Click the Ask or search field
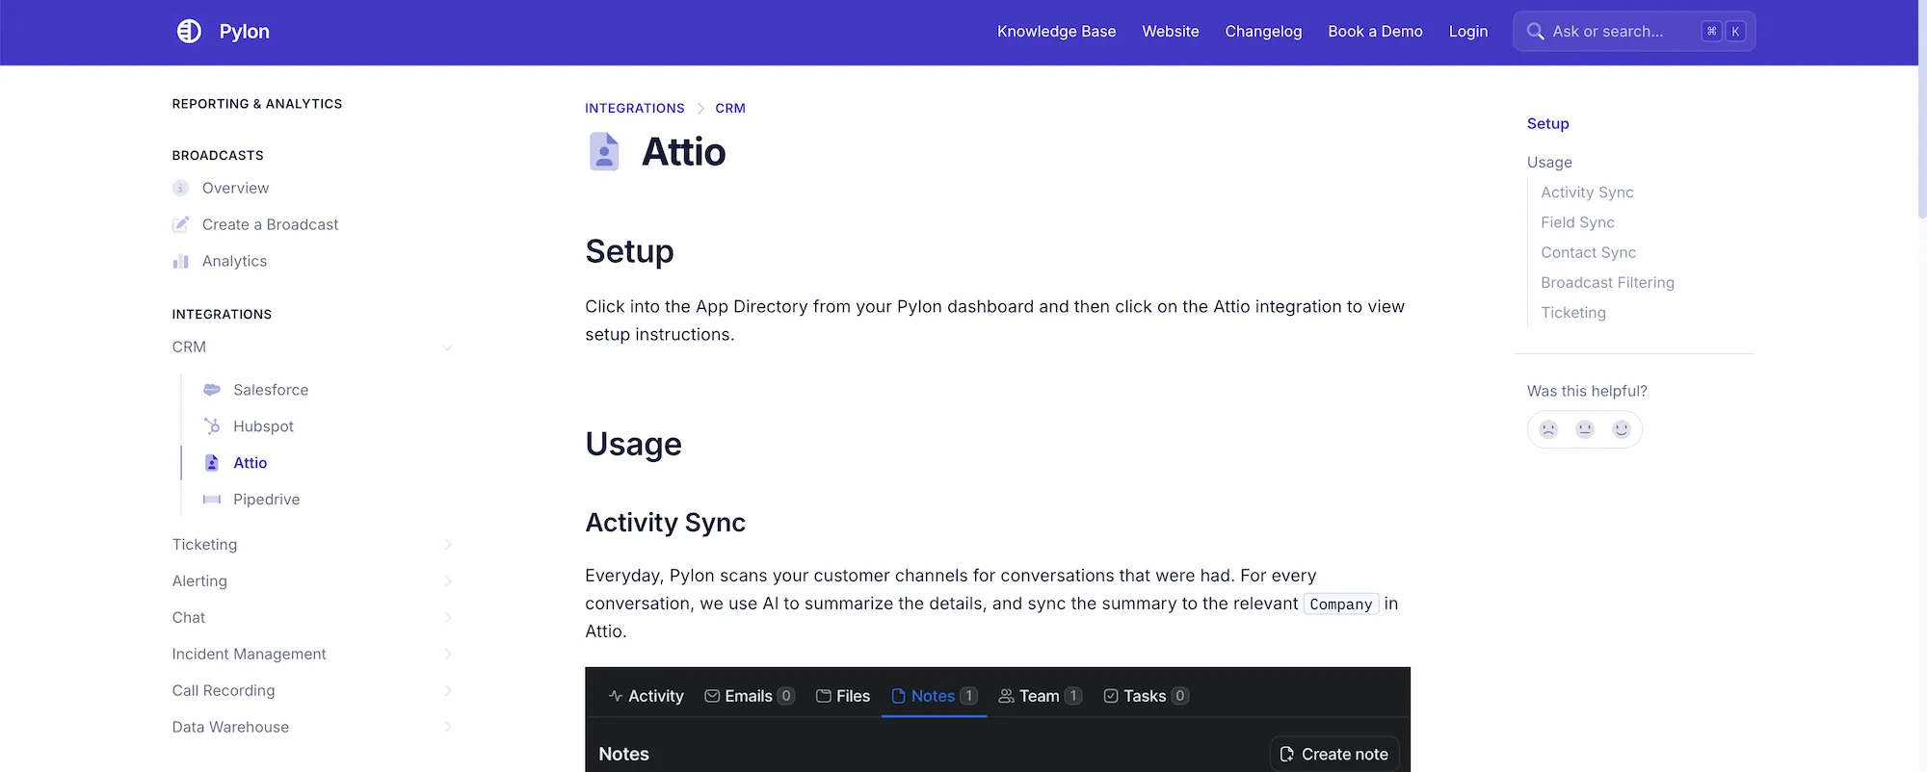 (x=1634, y=32)
